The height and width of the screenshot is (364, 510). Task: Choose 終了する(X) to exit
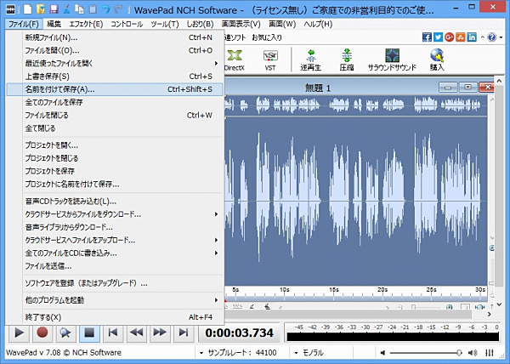[115, 317]
